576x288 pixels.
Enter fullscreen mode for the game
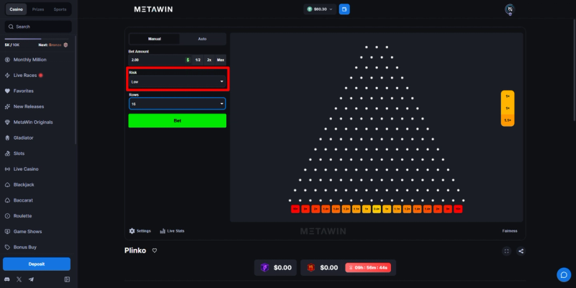507,251
